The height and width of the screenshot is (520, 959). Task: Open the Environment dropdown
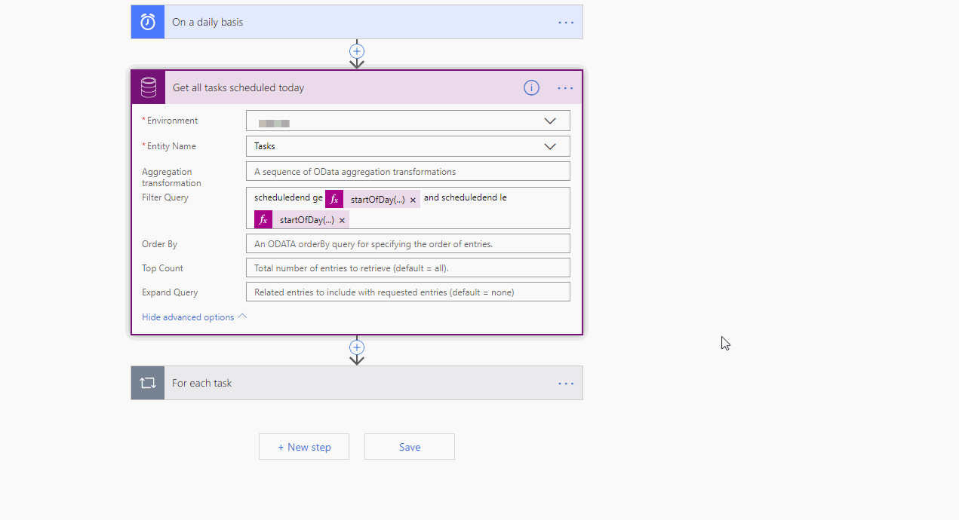point(550,120)
